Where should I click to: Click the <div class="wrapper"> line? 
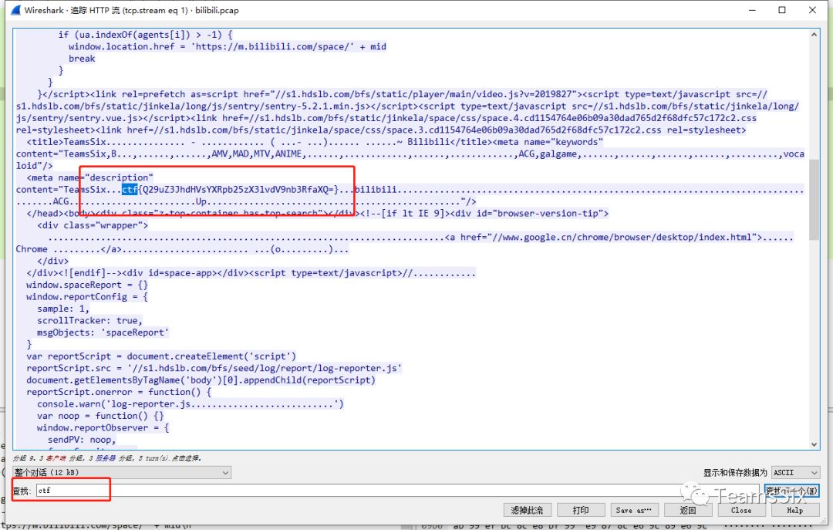point(93,225)
